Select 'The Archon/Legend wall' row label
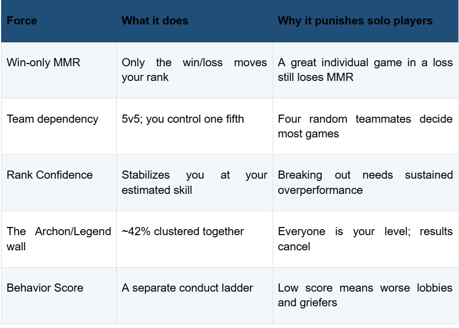This screenshot has width=459, height=328. [x=59, y=239]
